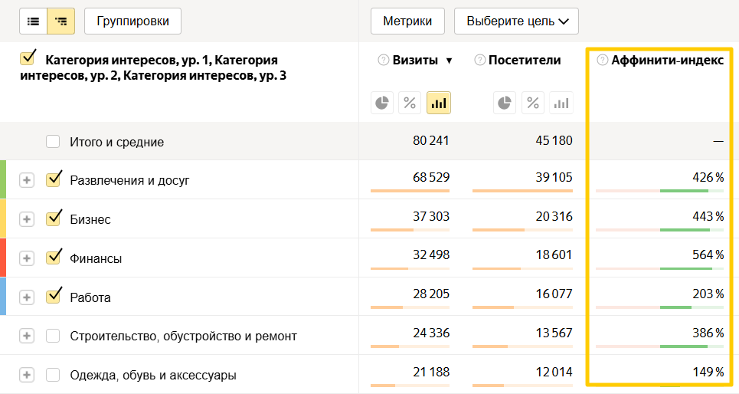739x394 pixels.
Task: Click the Строительство, обустройство и ремонт row label
Action: 183,337
